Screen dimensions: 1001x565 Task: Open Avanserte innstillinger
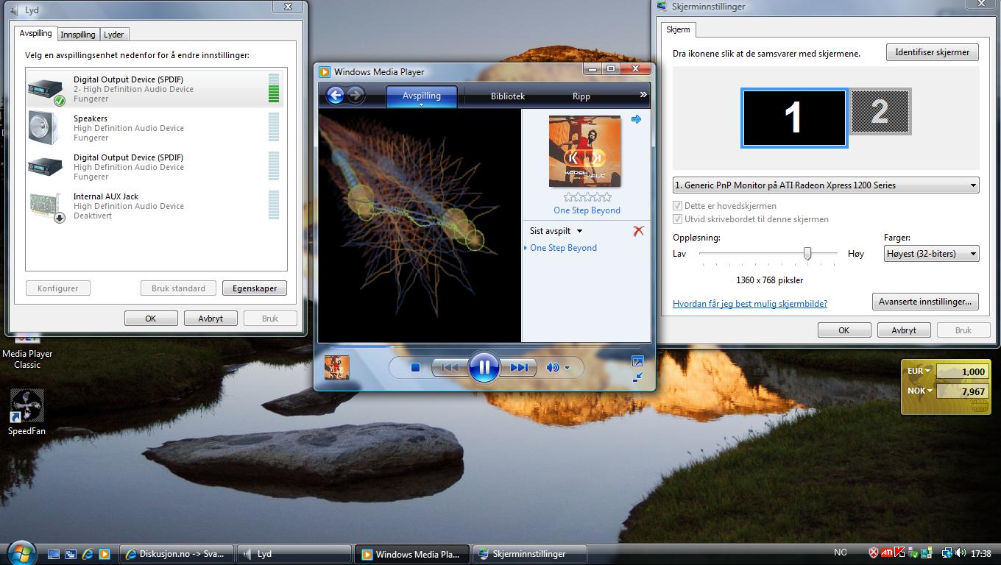click(925, 302)
